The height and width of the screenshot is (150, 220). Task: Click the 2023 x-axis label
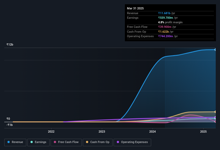click(x=102, y=132)
